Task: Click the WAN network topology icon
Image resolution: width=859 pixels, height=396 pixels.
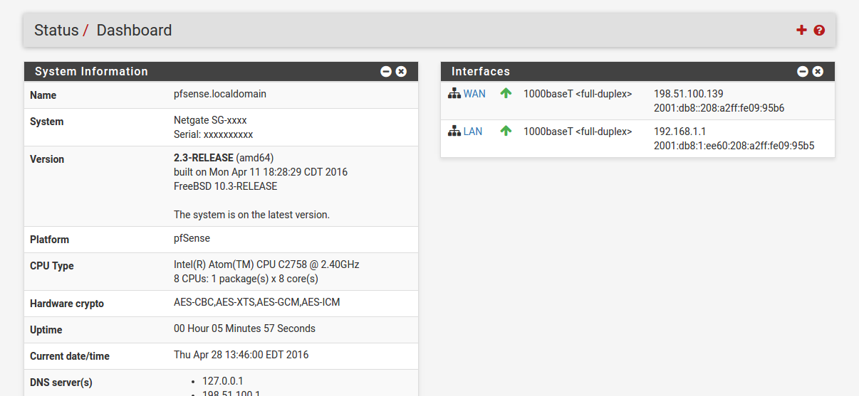Action: (454, 94)
